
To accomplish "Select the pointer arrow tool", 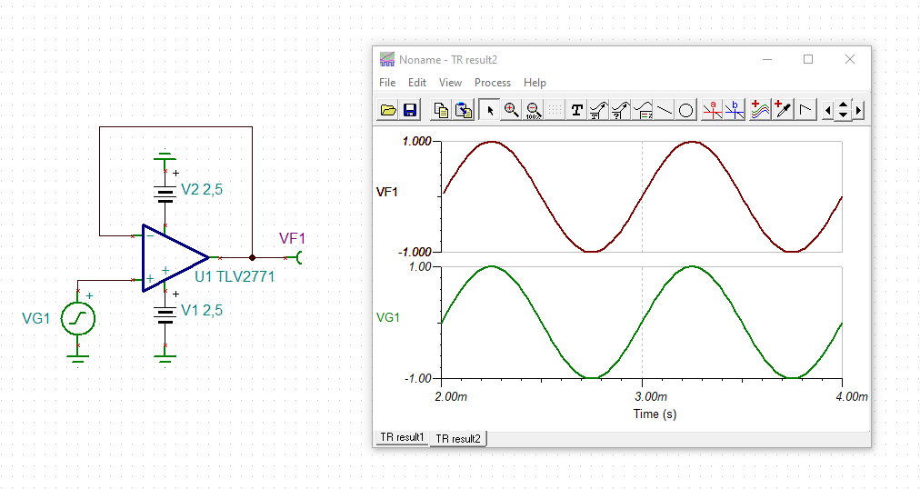I will 489,110.
